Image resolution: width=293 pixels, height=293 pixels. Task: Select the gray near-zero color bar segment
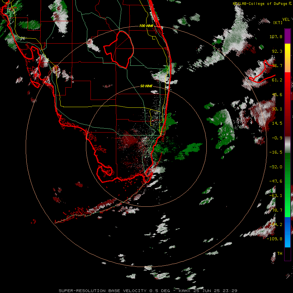point(287,145)
